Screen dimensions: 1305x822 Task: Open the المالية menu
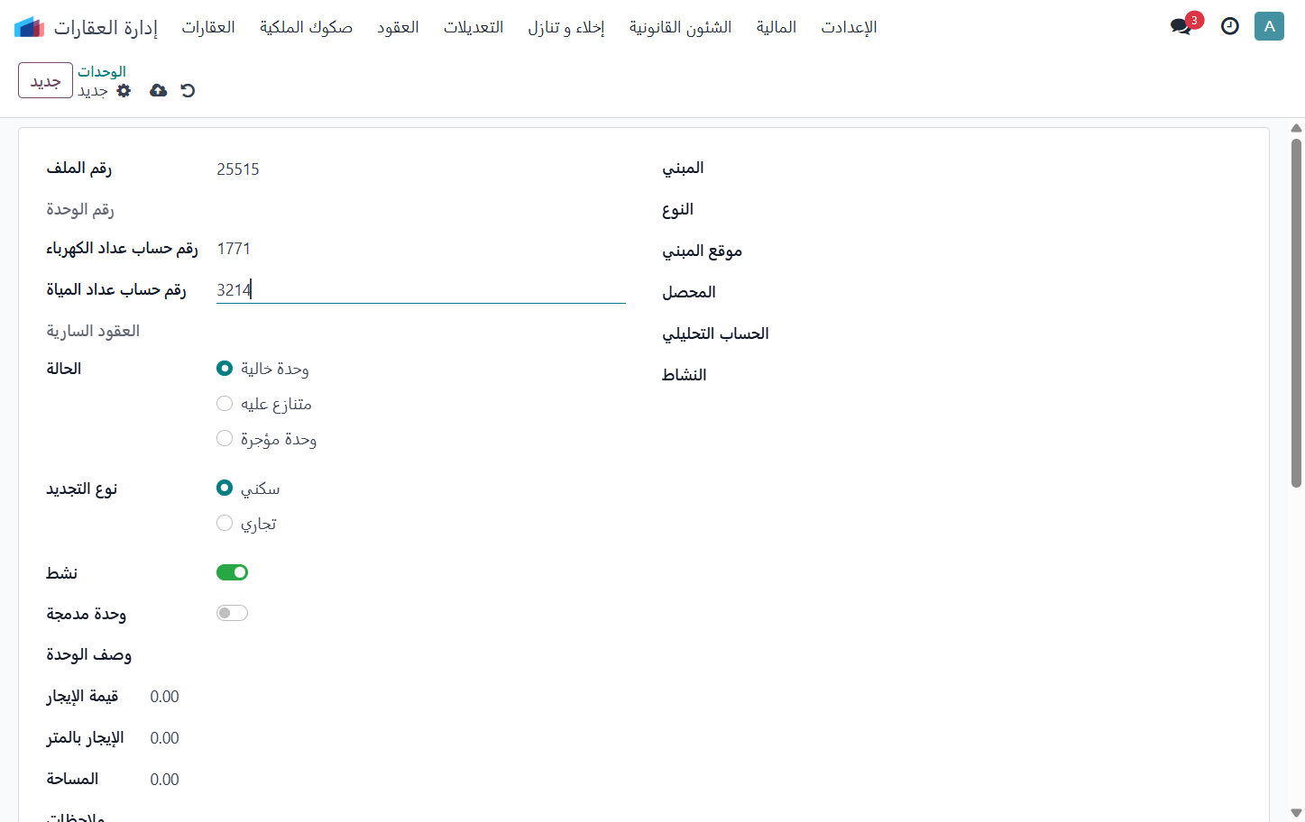pos(777,27)
